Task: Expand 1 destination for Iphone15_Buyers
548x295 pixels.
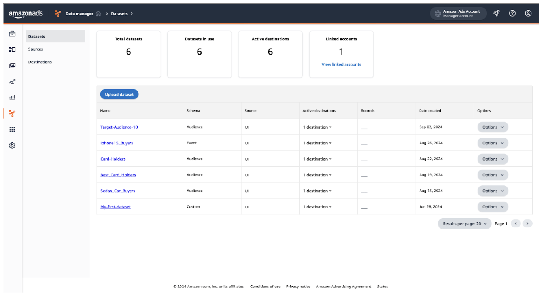Action: (x=317, y=143)
